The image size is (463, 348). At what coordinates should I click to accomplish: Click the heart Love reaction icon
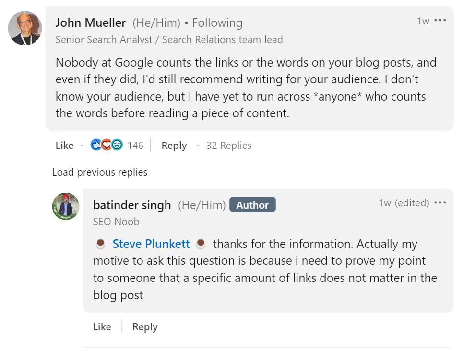point(106,145)
